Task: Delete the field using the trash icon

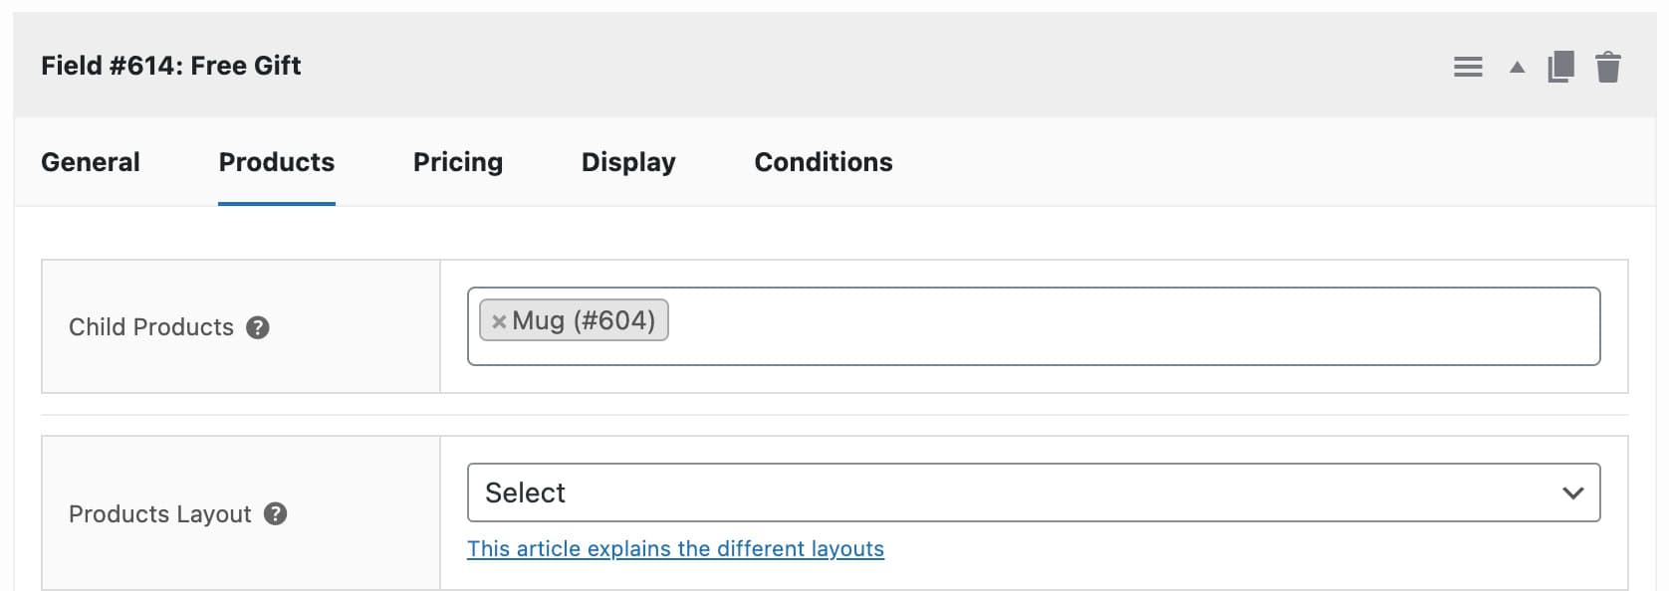Action: point(1609,66)
